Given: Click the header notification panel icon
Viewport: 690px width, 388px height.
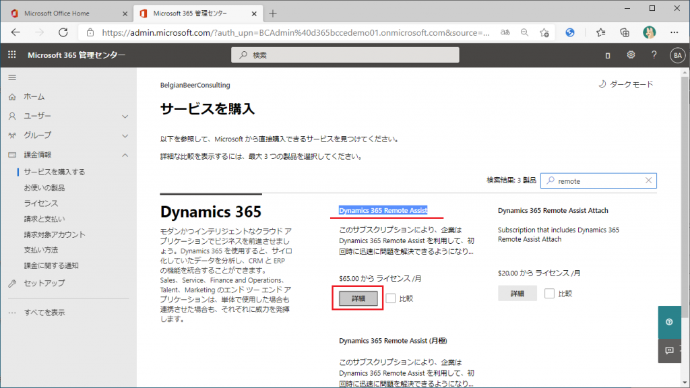Looking at the screenshot, I should tap(608, 55).
